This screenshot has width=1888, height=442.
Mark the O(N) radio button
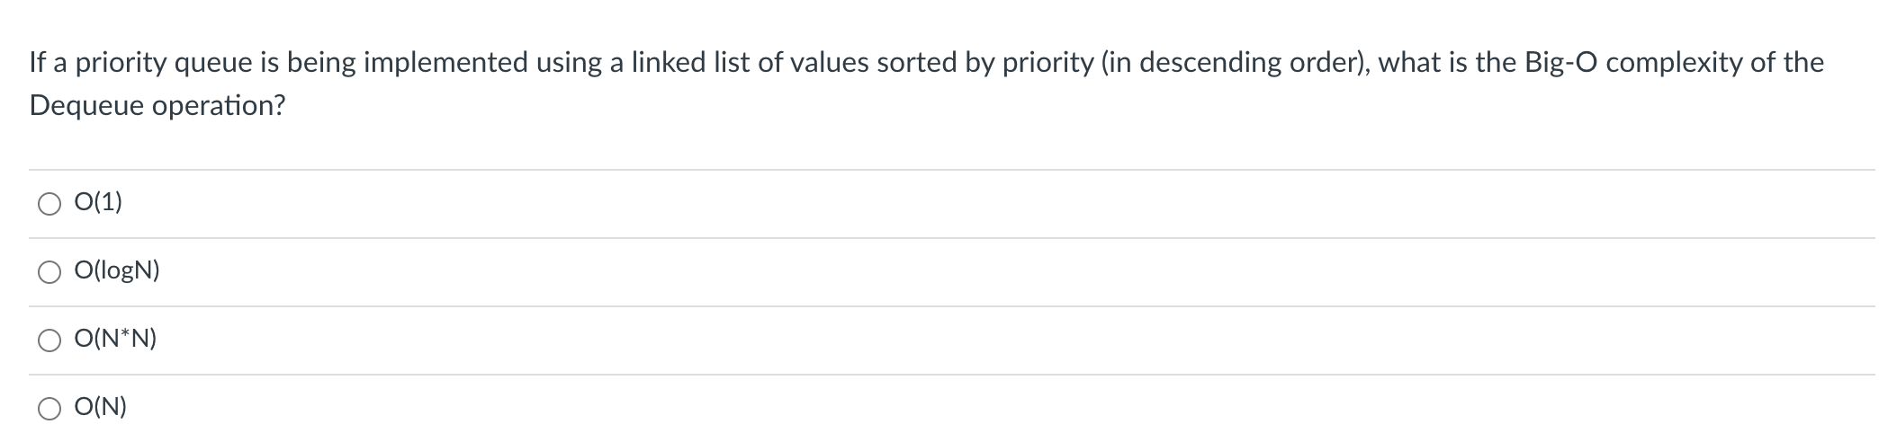pyautogui.click(x=49, y=410)
